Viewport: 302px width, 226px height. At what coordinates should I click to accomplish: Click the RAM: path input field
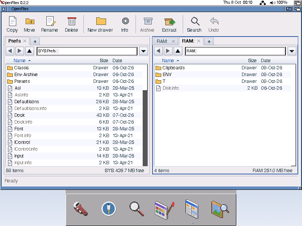tap(235, 51)
